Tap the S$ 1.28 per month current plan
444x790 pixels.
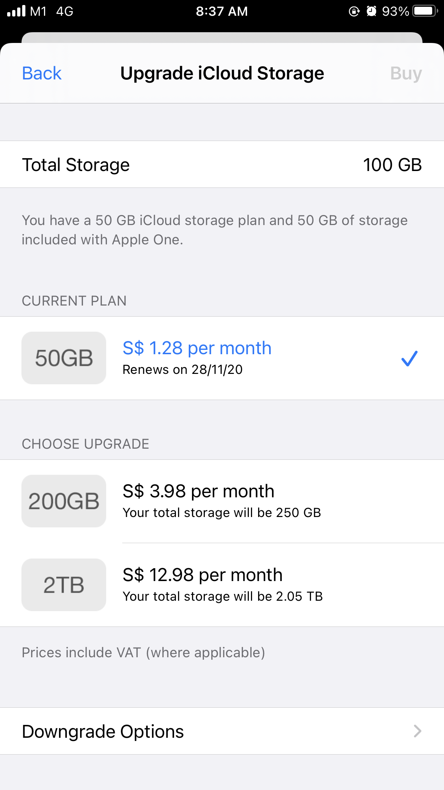click(x=197, y=348)
